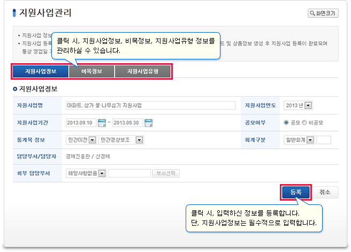Expand the 민간경상보조 dropdown

pyautogui.click(x=121, y=140)
